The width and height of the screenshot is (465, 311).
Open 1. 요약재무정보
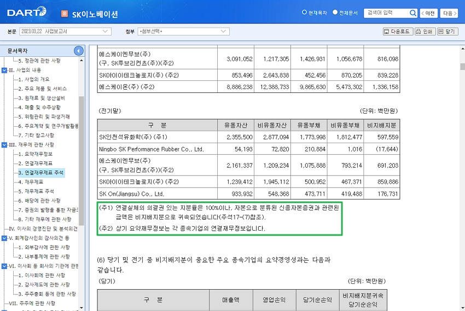(x=36, y=154)
